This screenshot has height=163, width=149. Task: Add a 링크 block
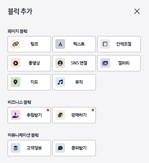pyautogui.click(x=29, y=44)
